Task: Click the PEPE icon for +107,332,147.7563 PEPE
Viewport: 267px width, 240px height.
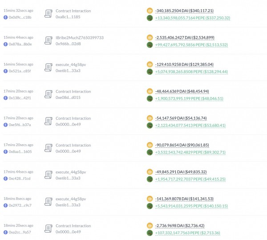Action: (150, 233)
